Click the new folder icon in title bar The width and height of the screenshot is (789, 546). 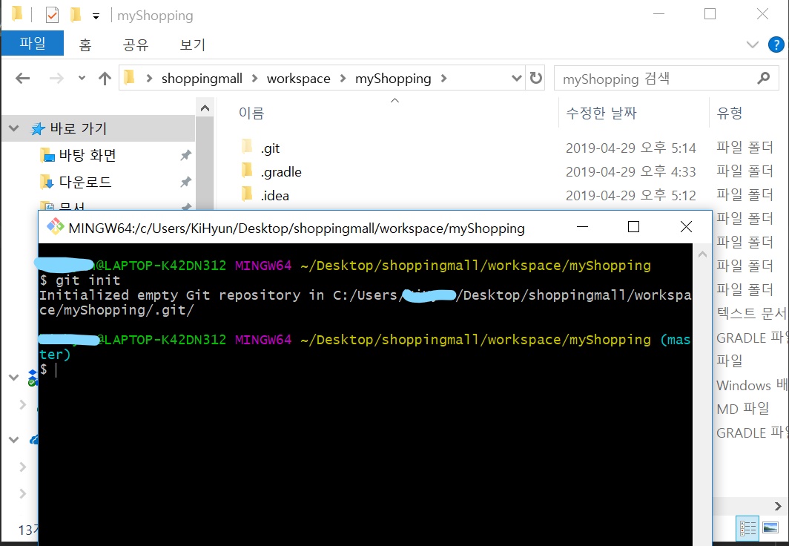pos(76,15)
